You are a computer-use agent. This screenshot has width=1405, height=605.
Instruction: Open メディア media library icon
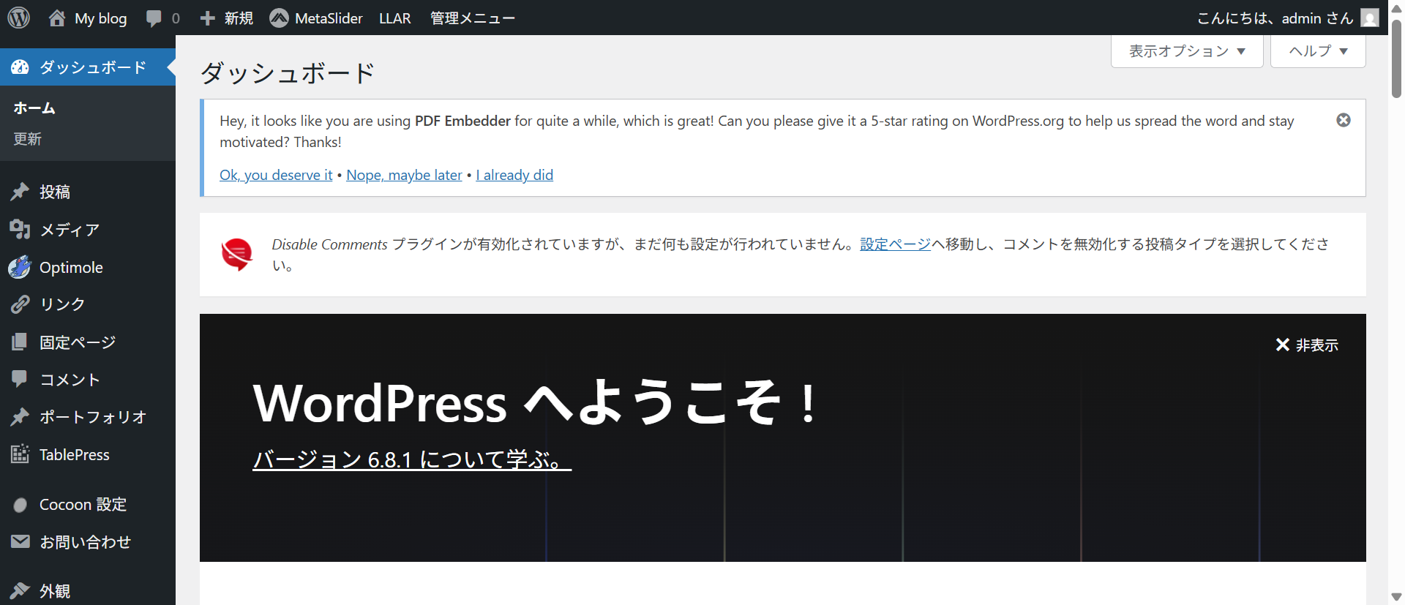20,230
